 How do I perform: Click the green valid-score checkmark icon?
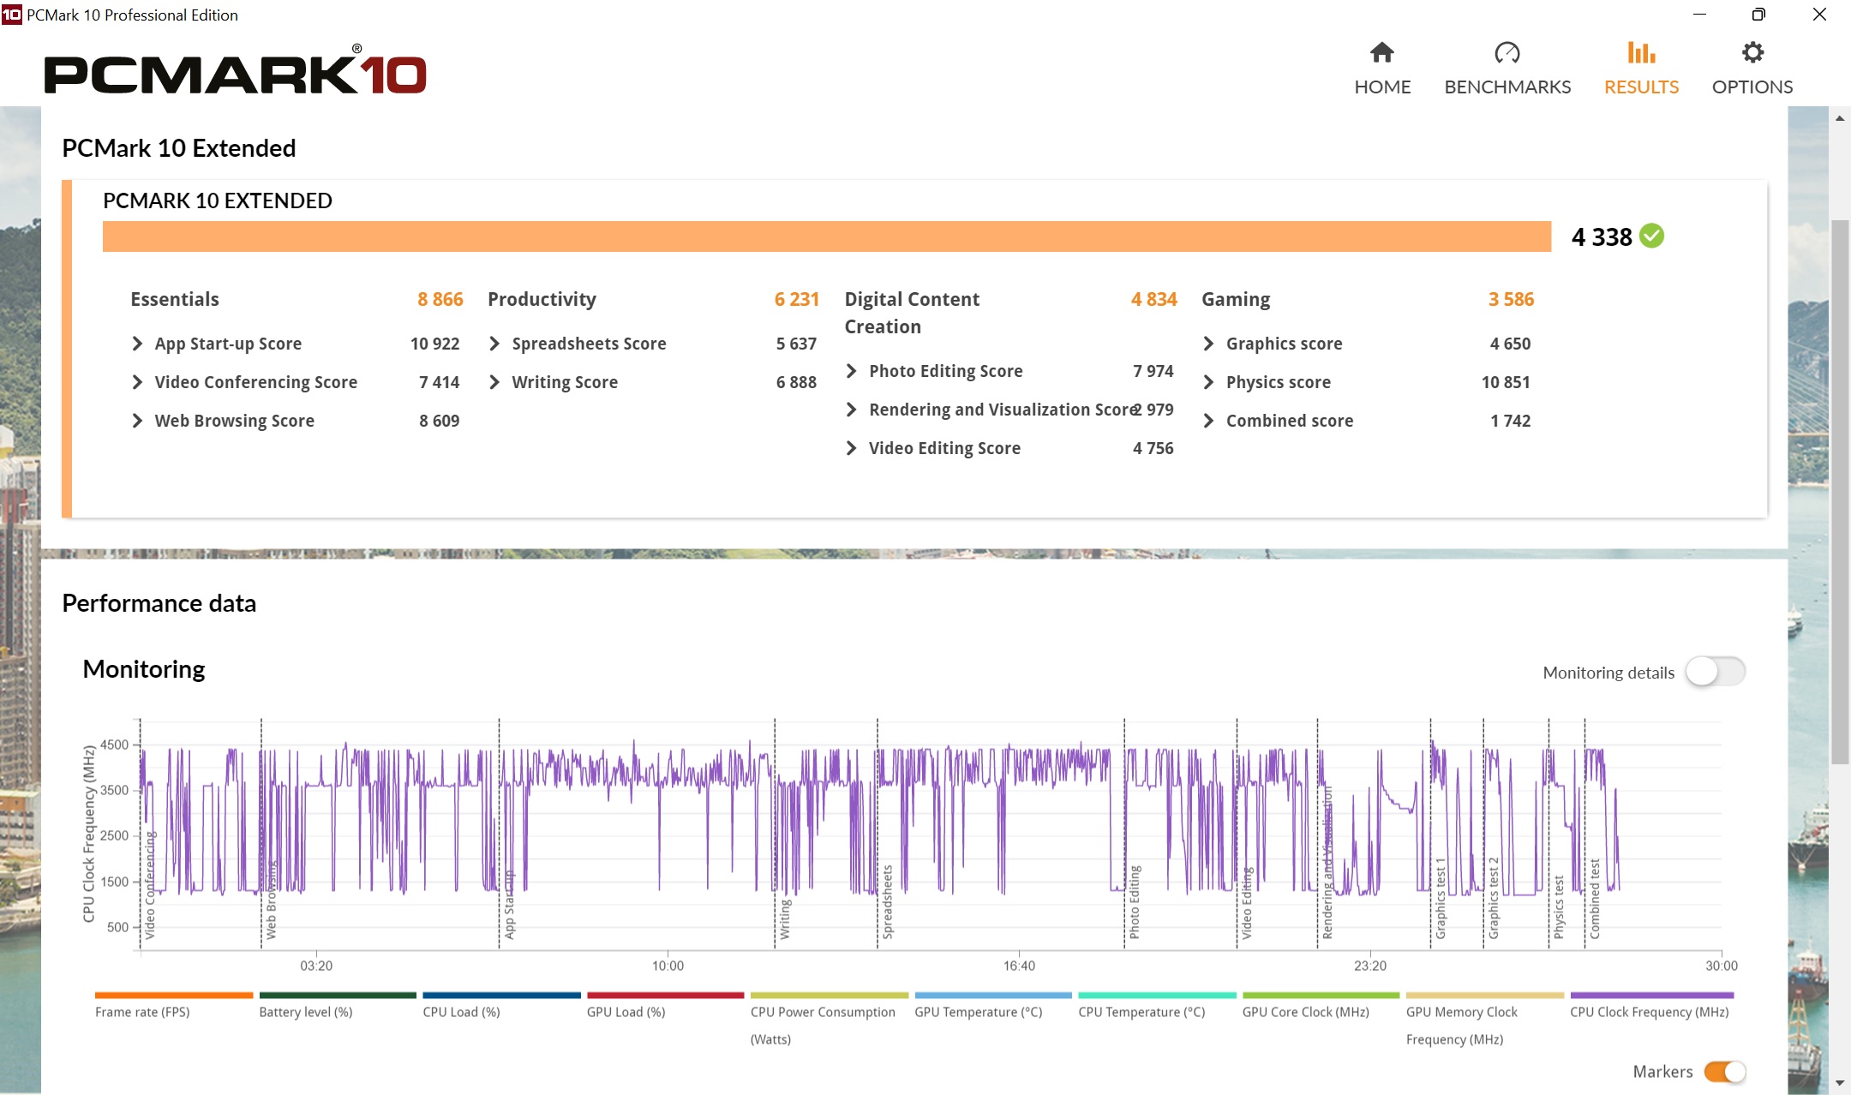coord(1651,236)
